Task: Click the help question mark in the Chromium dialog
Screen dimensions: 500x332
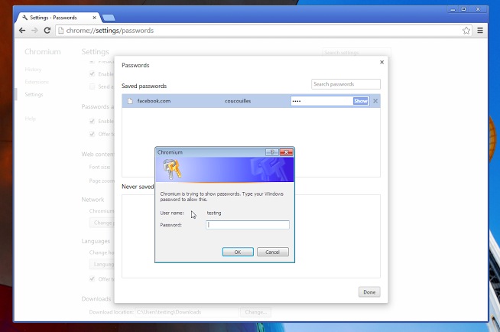Action: [x=271, y=152]
